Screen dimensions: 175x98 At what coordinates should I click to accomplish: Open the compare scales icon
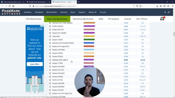click(x=162, y=19)
